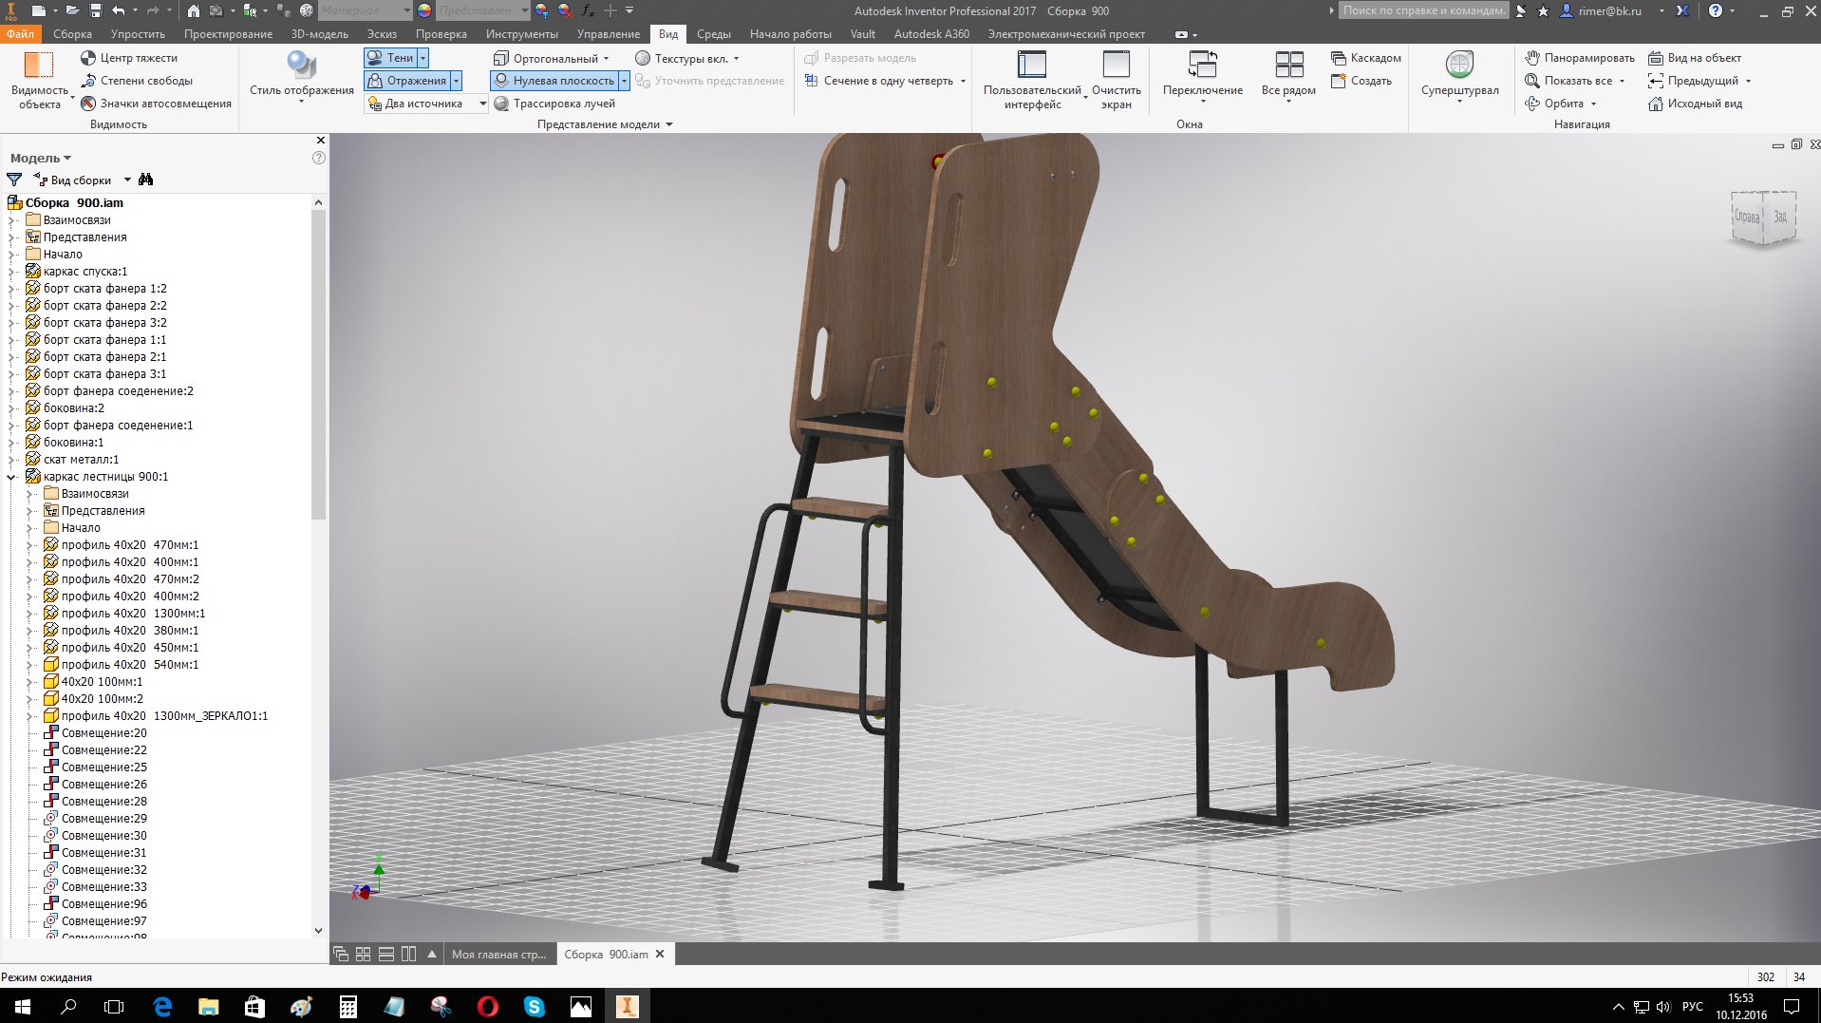Click the binoculars find icon in Model panel
1821x1023 pixels.
[x=145, y=180]
